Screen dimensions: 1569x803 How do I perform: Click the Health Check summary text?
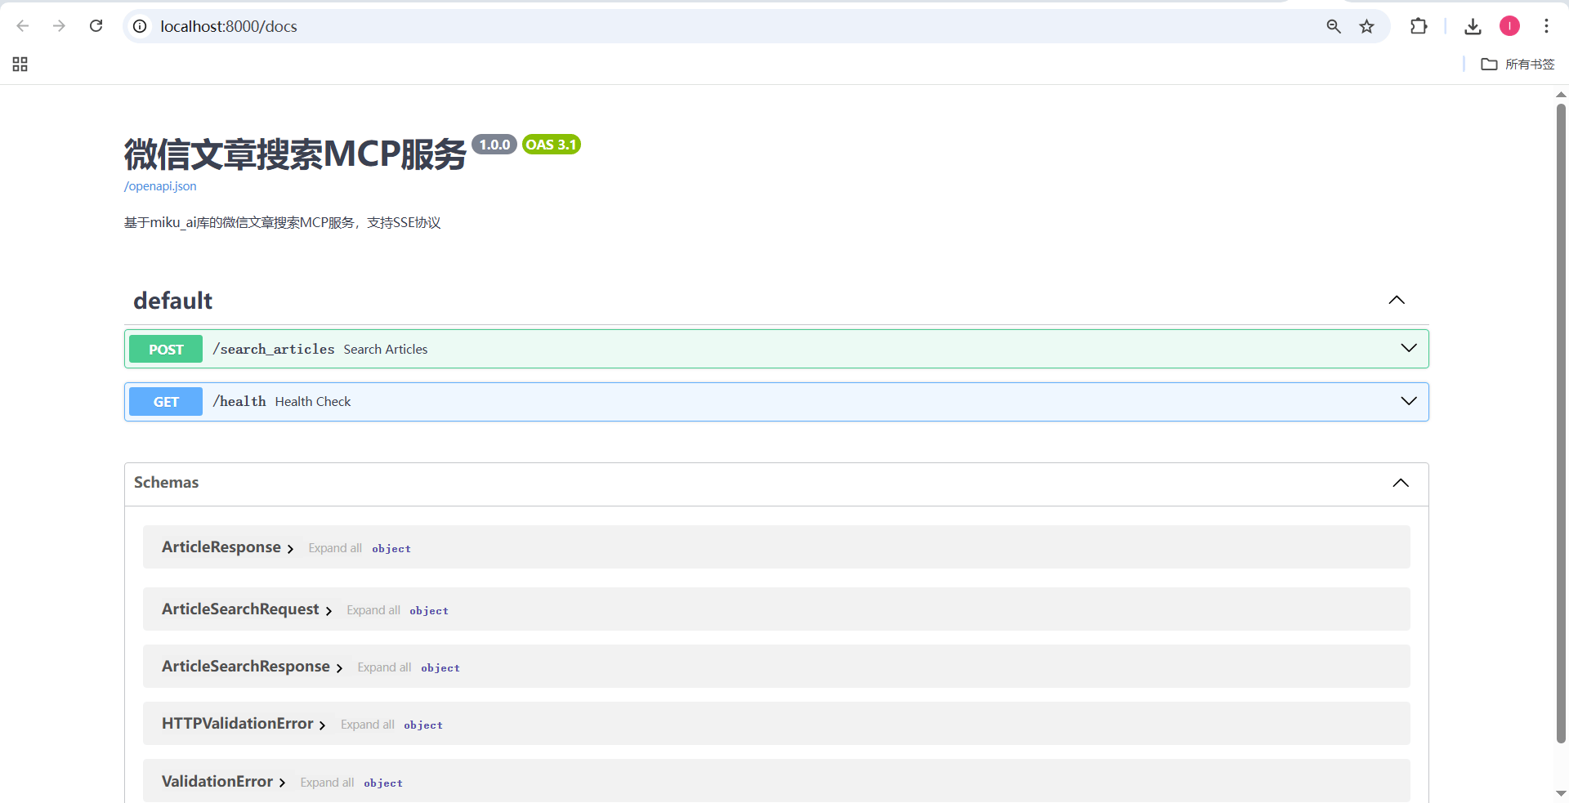click(x=313, y=402)
